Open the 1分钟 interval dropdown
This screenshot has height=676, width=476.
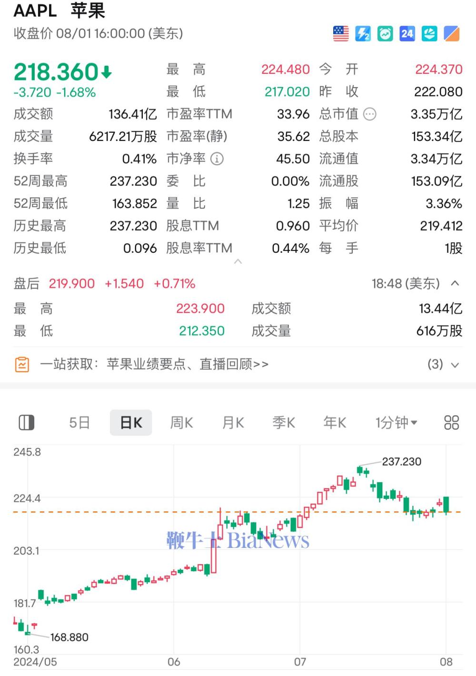pyautogui.click(x=397, y=422)
